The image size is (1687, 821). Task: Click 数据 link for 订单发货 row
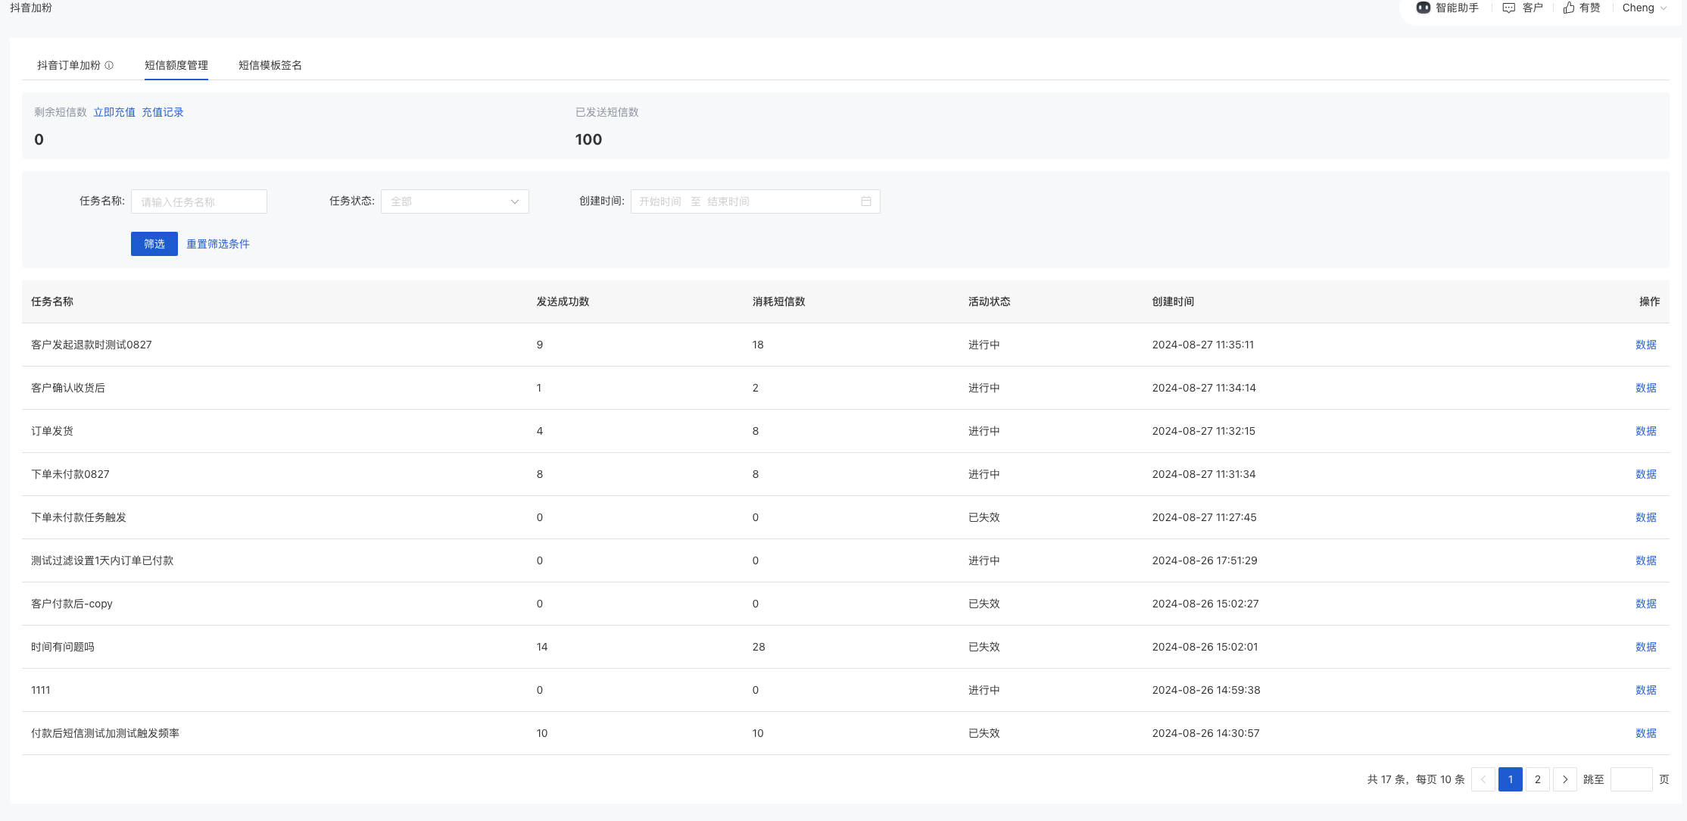pos(1645,431)
